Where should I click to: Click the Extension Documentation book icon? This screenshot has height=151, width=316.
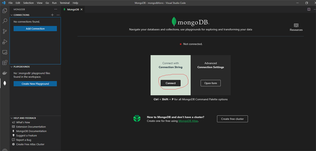[x=14, y=127]
